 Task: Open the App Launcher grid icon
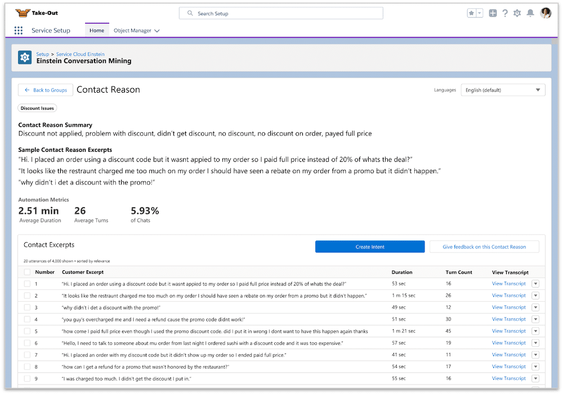[19, 30]
